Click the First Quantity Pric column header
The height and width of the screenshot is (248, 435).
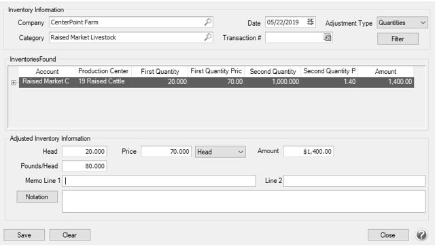pos(216,71)
